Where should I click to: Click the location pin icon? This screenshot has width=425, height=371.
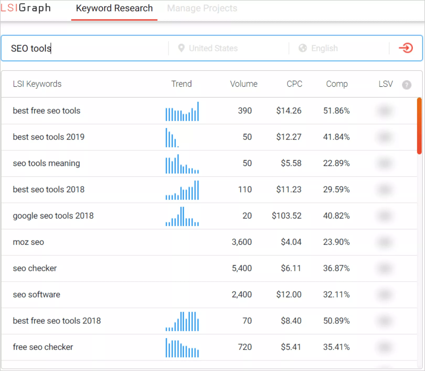click(x=181, y=48)
